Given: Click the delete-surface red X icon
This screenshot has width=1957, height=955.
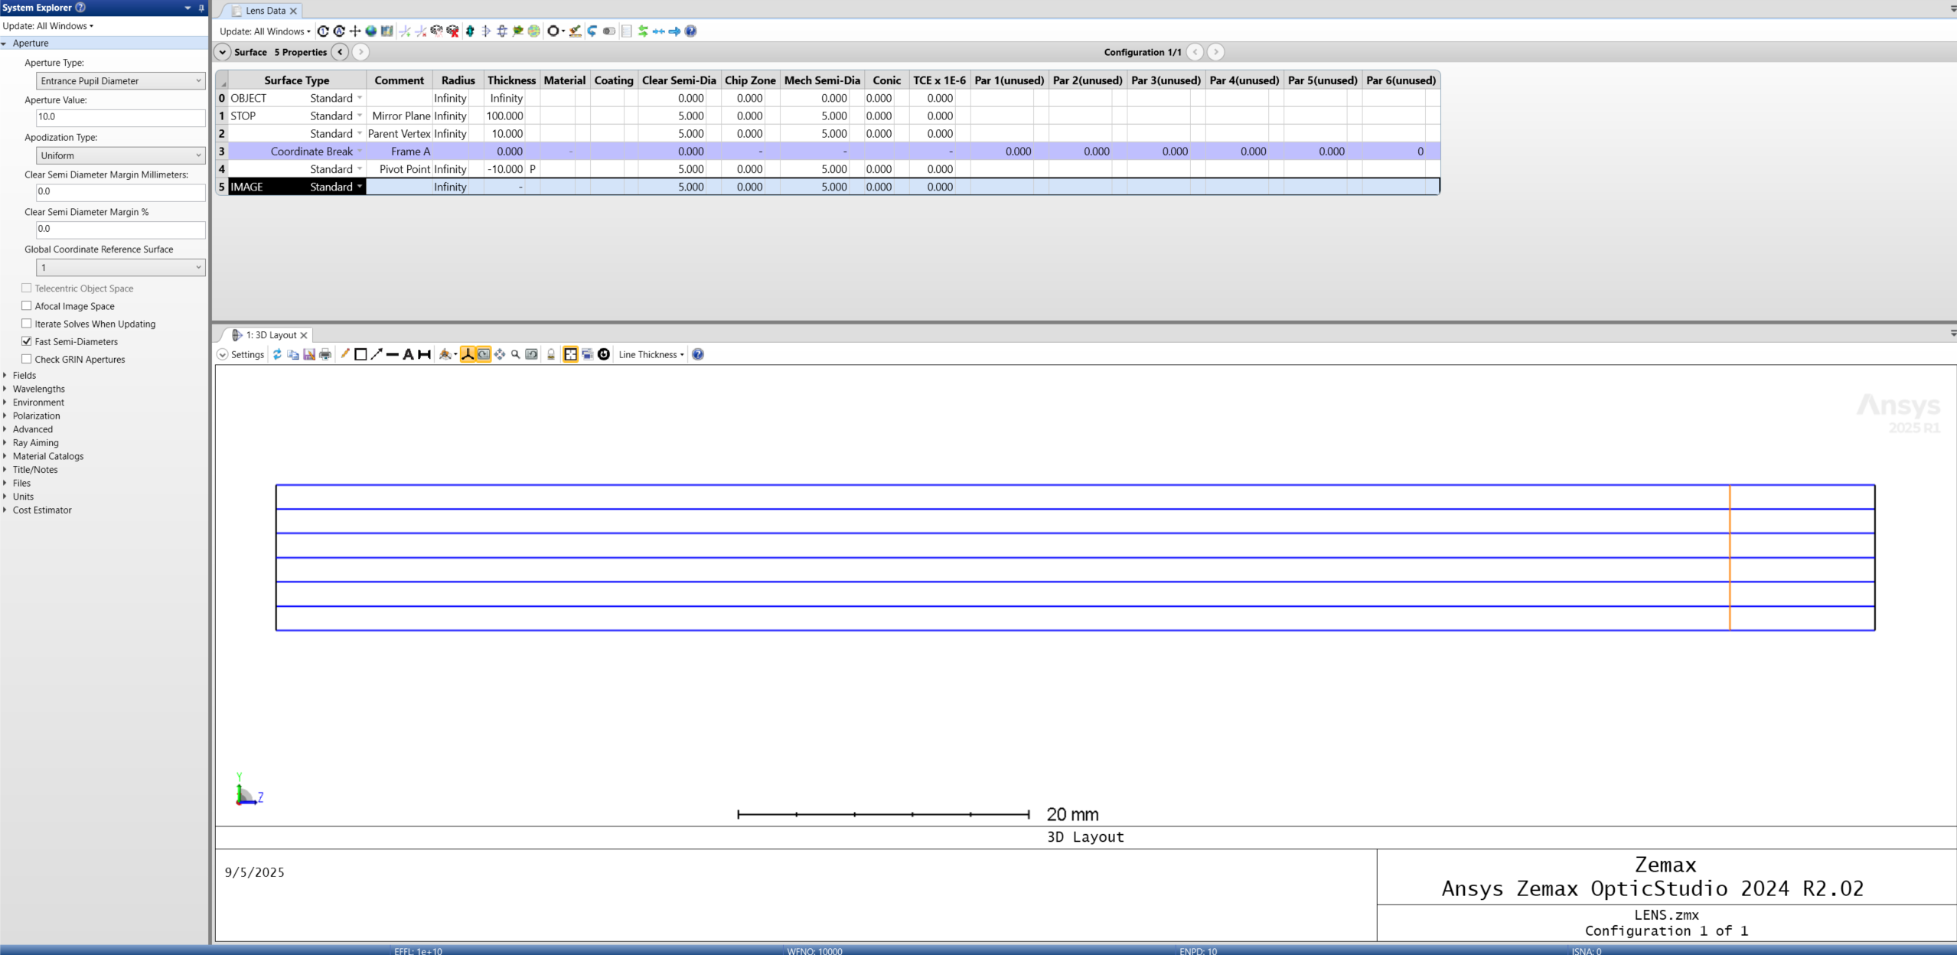Looking at the screenshot, I should click(x=421, y=31).
